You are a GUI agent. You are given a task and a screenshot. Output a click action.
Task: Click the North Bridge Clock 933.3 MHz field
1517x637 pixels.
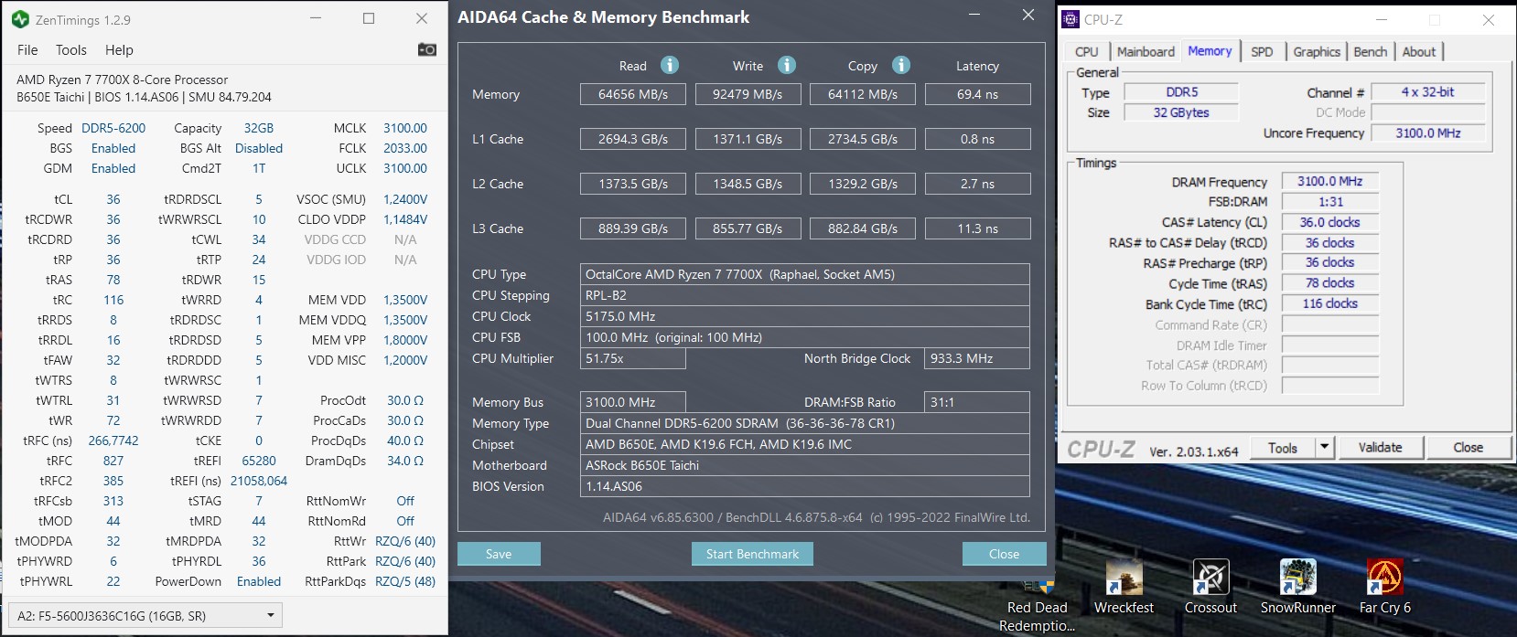(977, 358)
